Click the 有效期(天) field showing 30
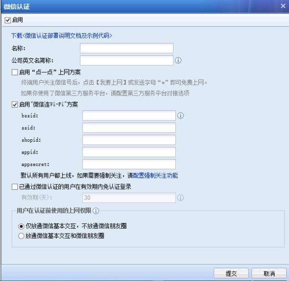The width and height of the screenshot is (289, 281). click(129, 198)
